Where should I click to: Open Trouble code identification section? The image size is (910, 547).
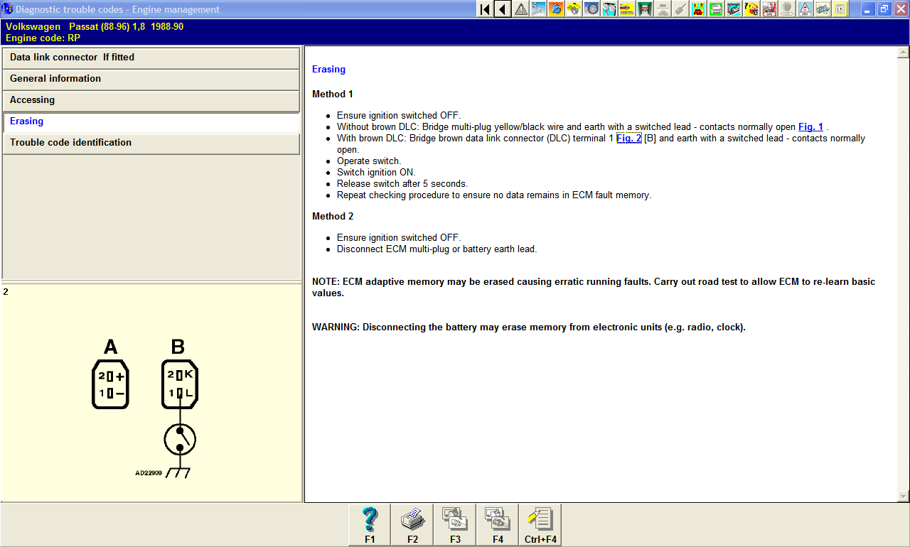151,143
